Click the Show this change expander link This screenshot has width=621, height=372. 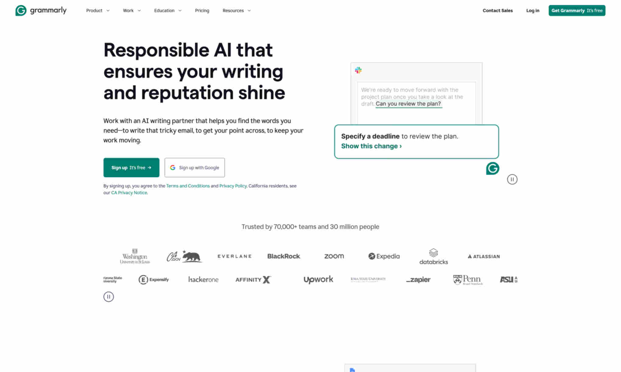370,146
